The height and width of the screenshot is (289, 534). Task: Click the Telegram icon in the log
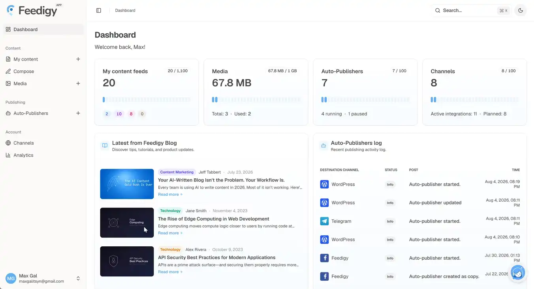click(x=324, y=221)
